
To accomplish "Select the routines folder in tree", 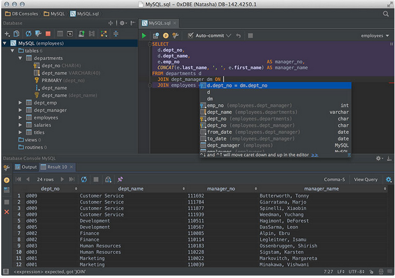I will point(33,147).
